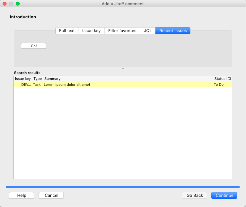Switch to the Issue key tab
Viewport: 246px width, 207px height.
click(92, 31)
